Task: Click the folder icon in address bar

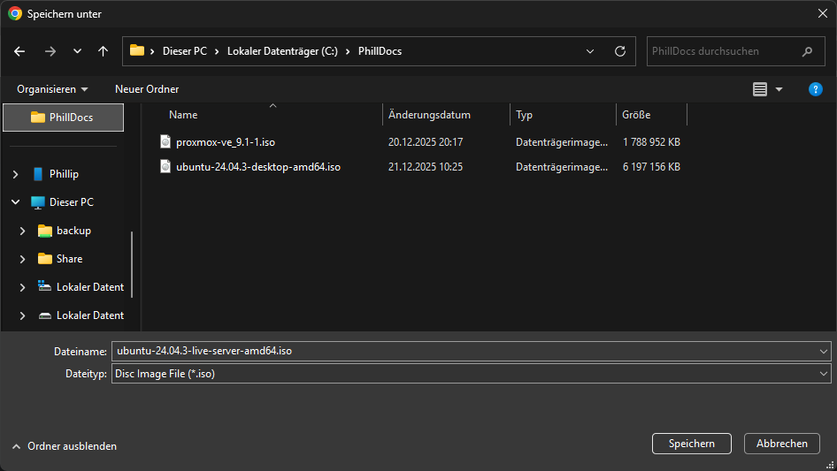Action: coord(137,50)
